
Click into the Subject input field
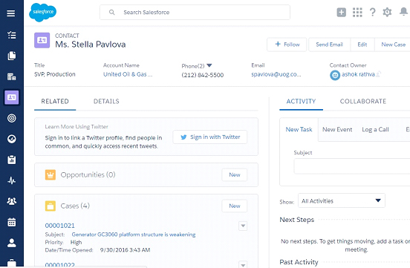pos(352,166)
